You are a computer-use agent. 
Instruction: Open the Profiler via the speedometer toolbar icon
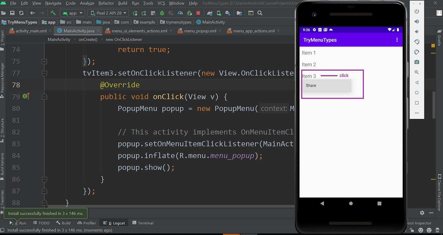tap(180, 13)
